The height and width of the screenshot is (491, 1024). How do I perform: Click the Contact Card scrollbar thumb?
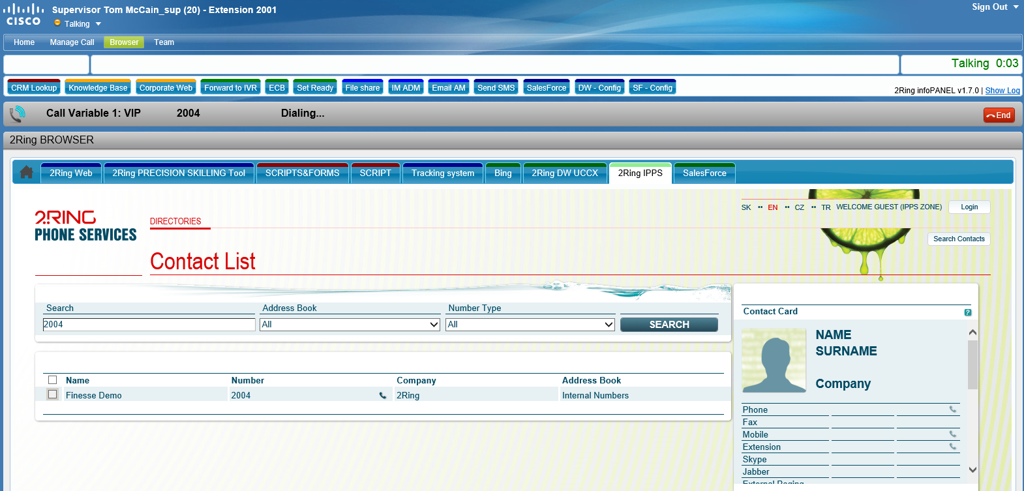972,365
